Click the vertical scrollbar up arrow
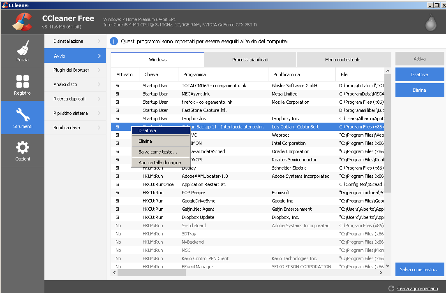This screenshot has width=446, height=293. pyautogui.click(x=387, y=71)
